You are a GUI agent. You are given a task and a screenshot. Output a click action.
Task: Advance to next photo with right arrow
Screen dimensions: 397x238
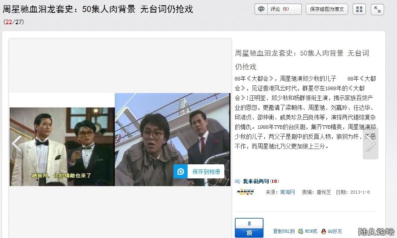[x=370, y=144]
